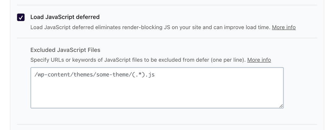Open More info link about deferred JavaScript
333x130 pixels.
[284, 27]
